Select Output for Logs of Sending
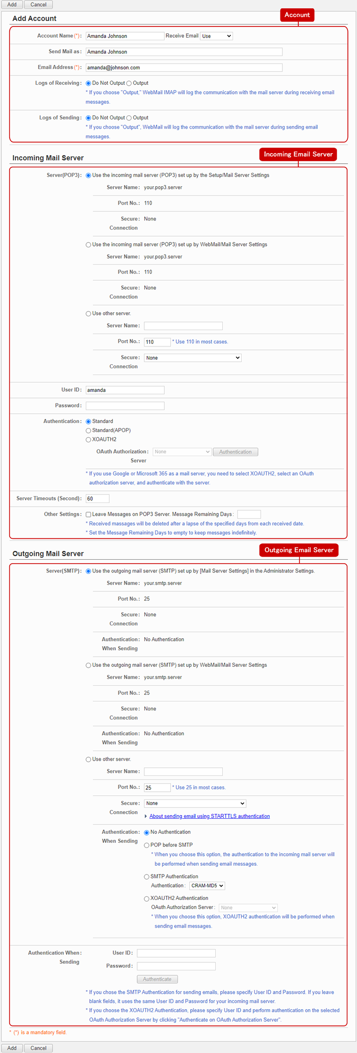 [x=129, y=118]
